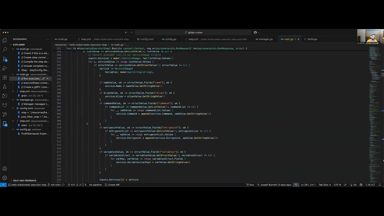This screenshot has width=384, height=216.
Task: Collapse the main.go bookmarks group
Action: click(x=13, y=74)
